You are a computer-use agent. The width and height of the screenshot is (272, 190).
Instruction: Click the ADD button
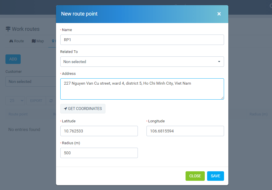tap(13, 59)
